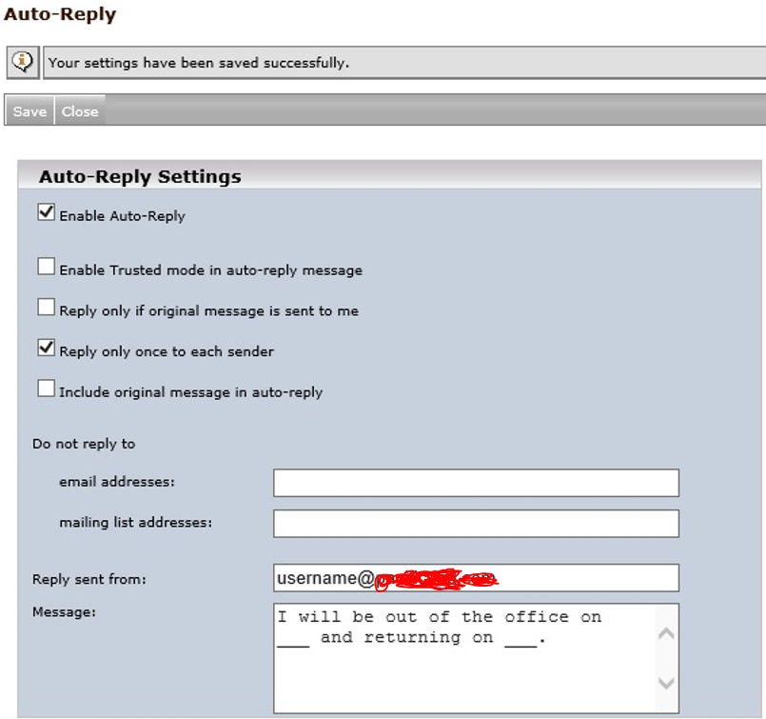
Task: Click the Message label text
Action: click(x=64, y=612)
